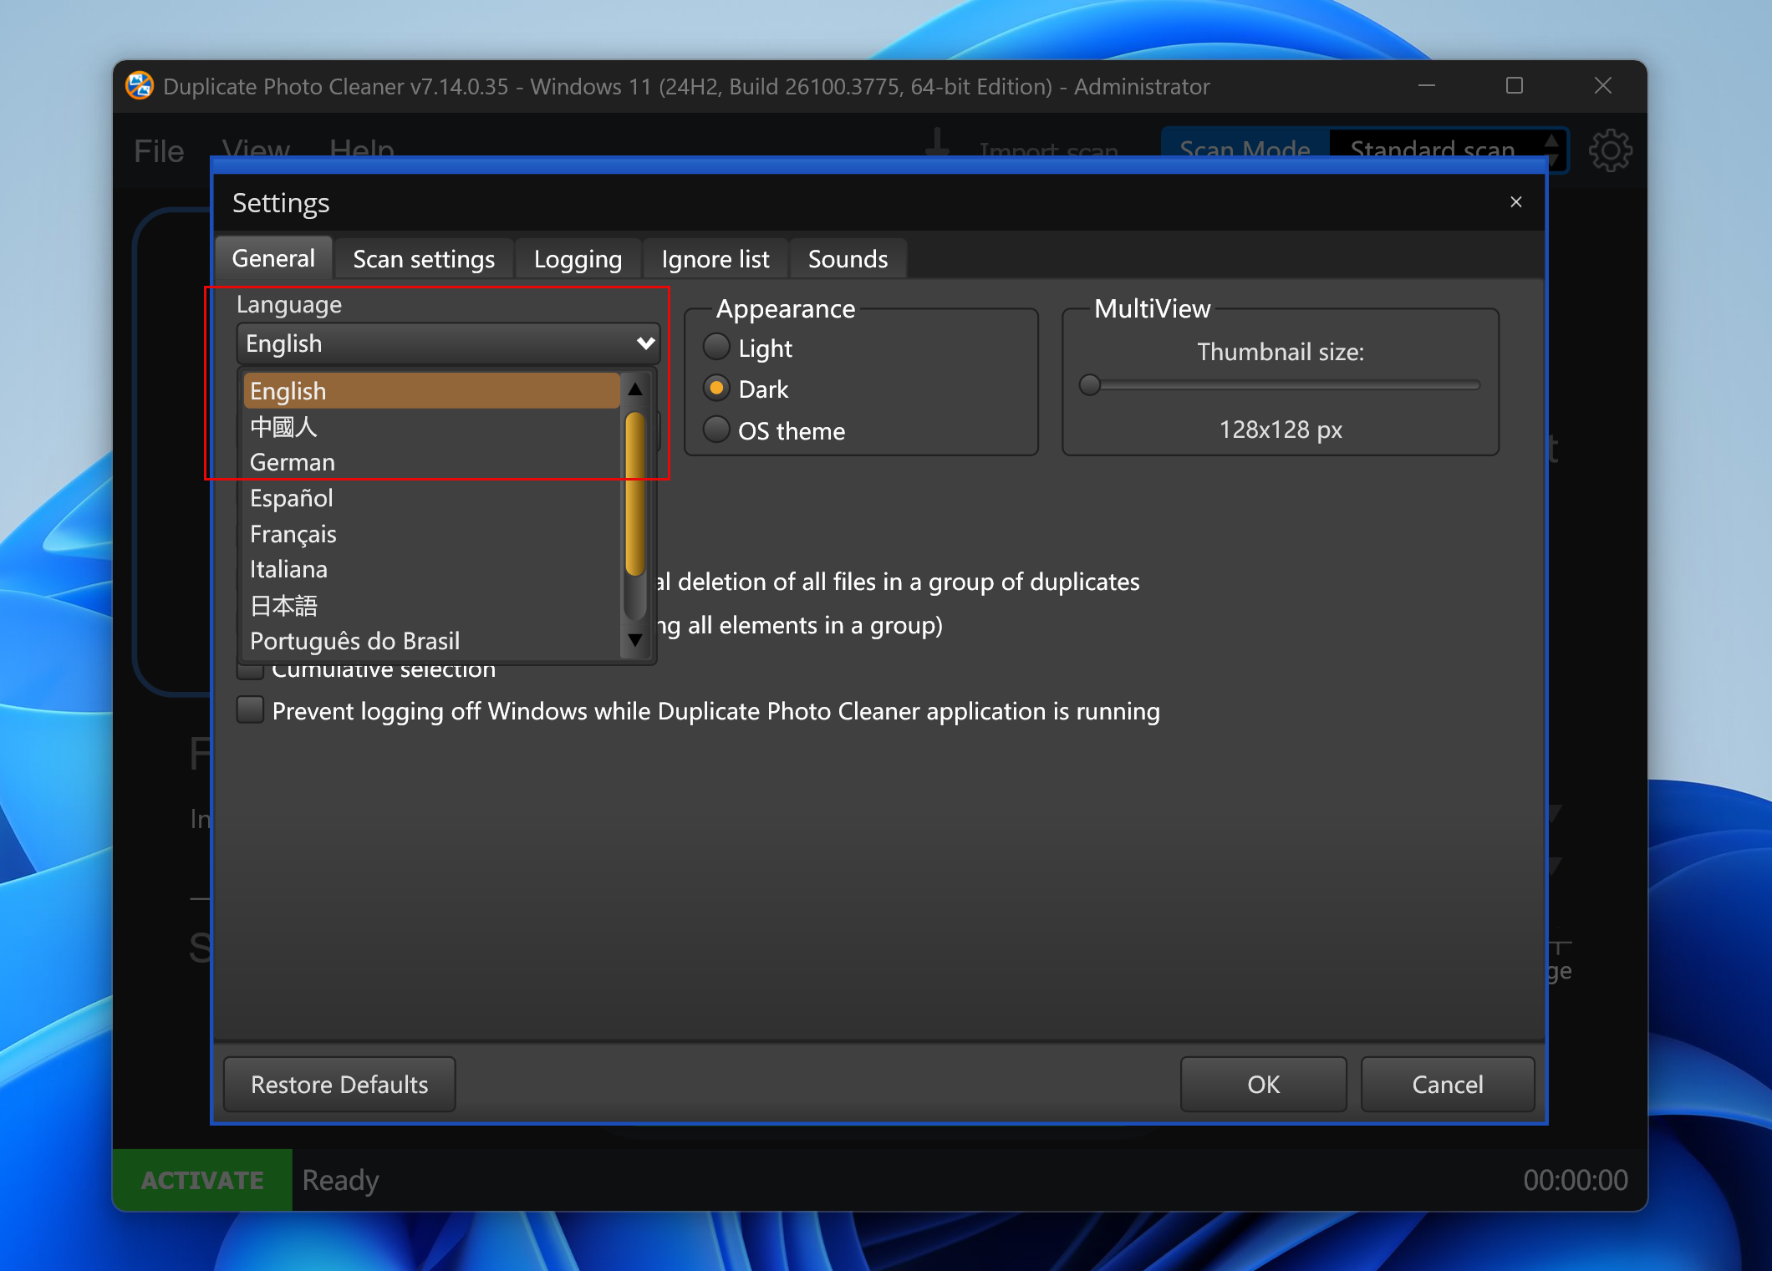Click the Language dropdown chevron arrow
The width and height of the screenshot is (1772, 1271).
tap(644, 343)
